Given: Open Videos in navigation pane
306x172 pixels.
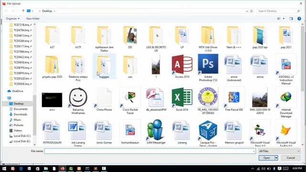Looking at the screenshot, I should (x=16, y=130).
